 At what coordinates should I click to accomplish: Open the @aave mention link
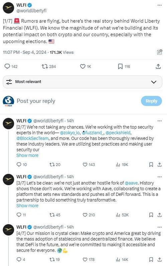131,183
